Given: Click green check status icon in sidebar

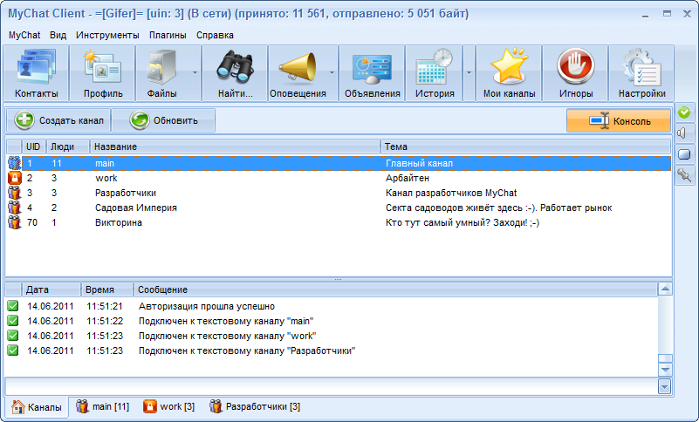Looking at the screenshot, I should 684,112.
